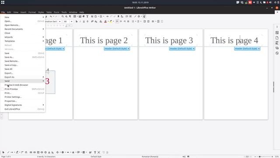Open the Highlighting Color dropdown arrow
The height and width of the screenshot is (158, 280).
point(114,22)
